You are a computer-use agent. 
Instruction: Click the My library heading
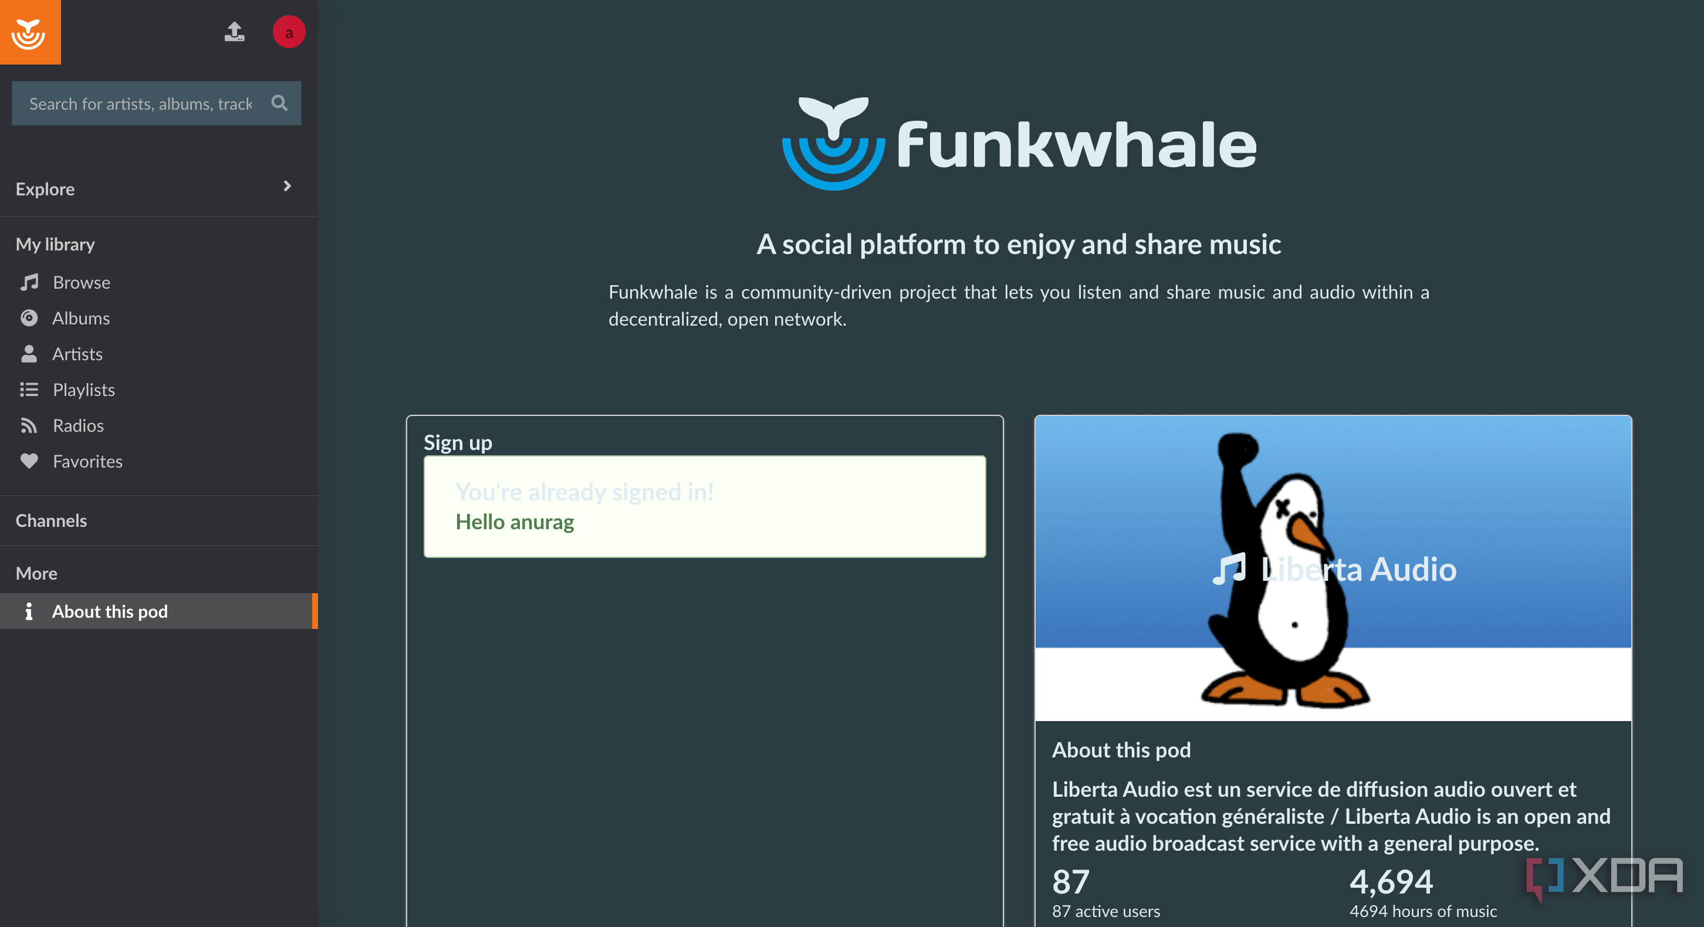click(x=56, y=244)
